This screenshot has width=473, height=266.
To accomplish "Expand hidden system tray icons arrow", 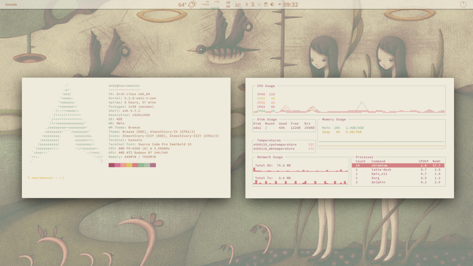I will [279, 5].
